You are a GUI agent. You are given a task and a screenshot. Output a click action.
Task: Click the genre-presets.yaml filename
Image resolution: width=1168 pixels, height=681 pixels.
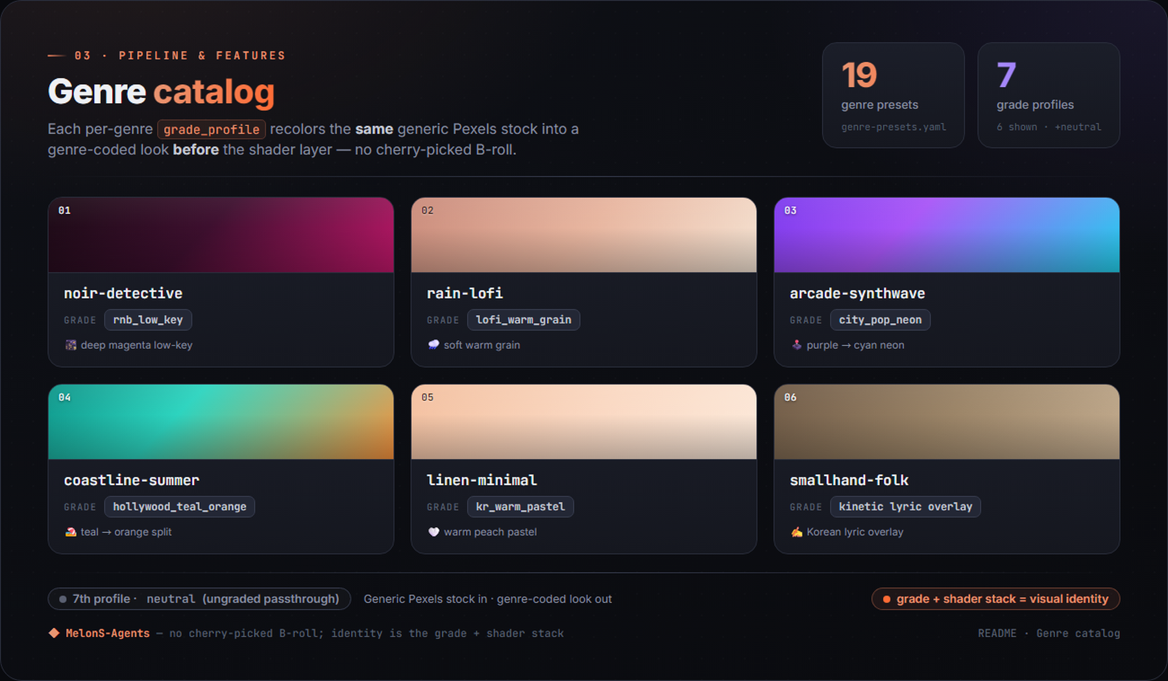[x=894, y=127]
